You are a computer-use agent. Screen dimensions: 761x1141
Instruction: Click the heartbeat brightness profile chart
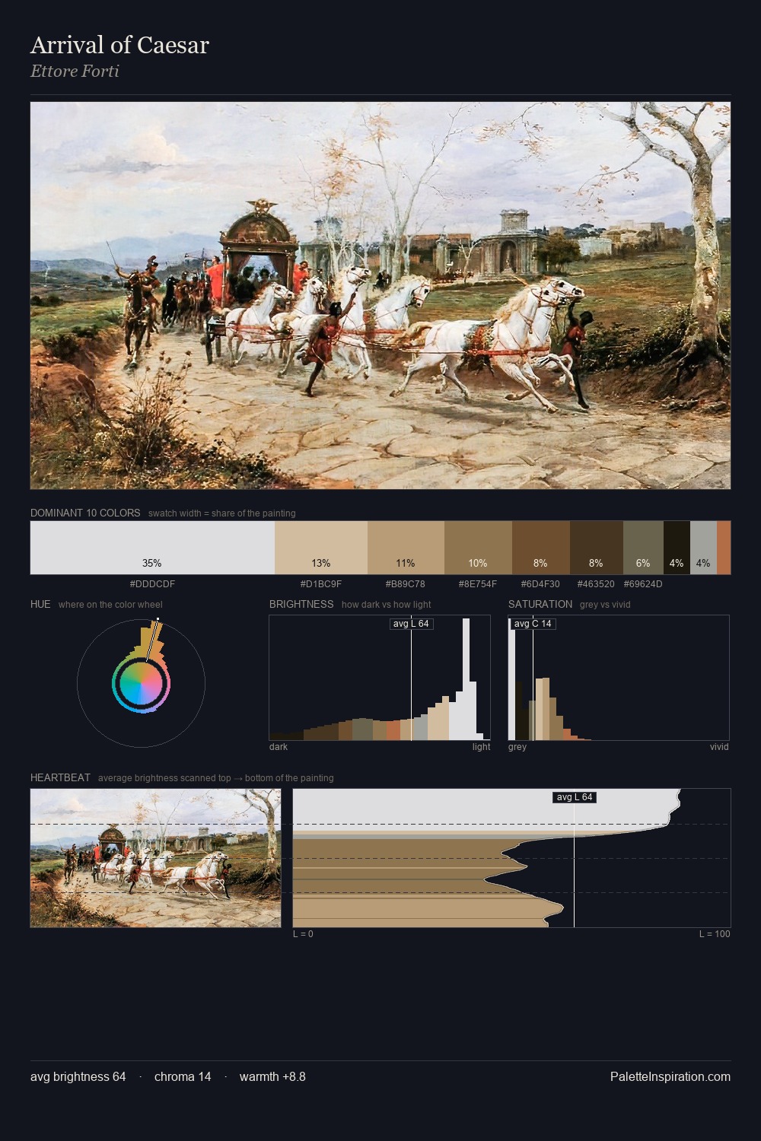pos(511,858)
